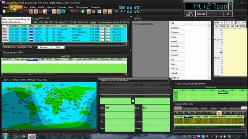Click the QTH input field in Radio1
Screen dimensions: 248x139
pos(156,115)
